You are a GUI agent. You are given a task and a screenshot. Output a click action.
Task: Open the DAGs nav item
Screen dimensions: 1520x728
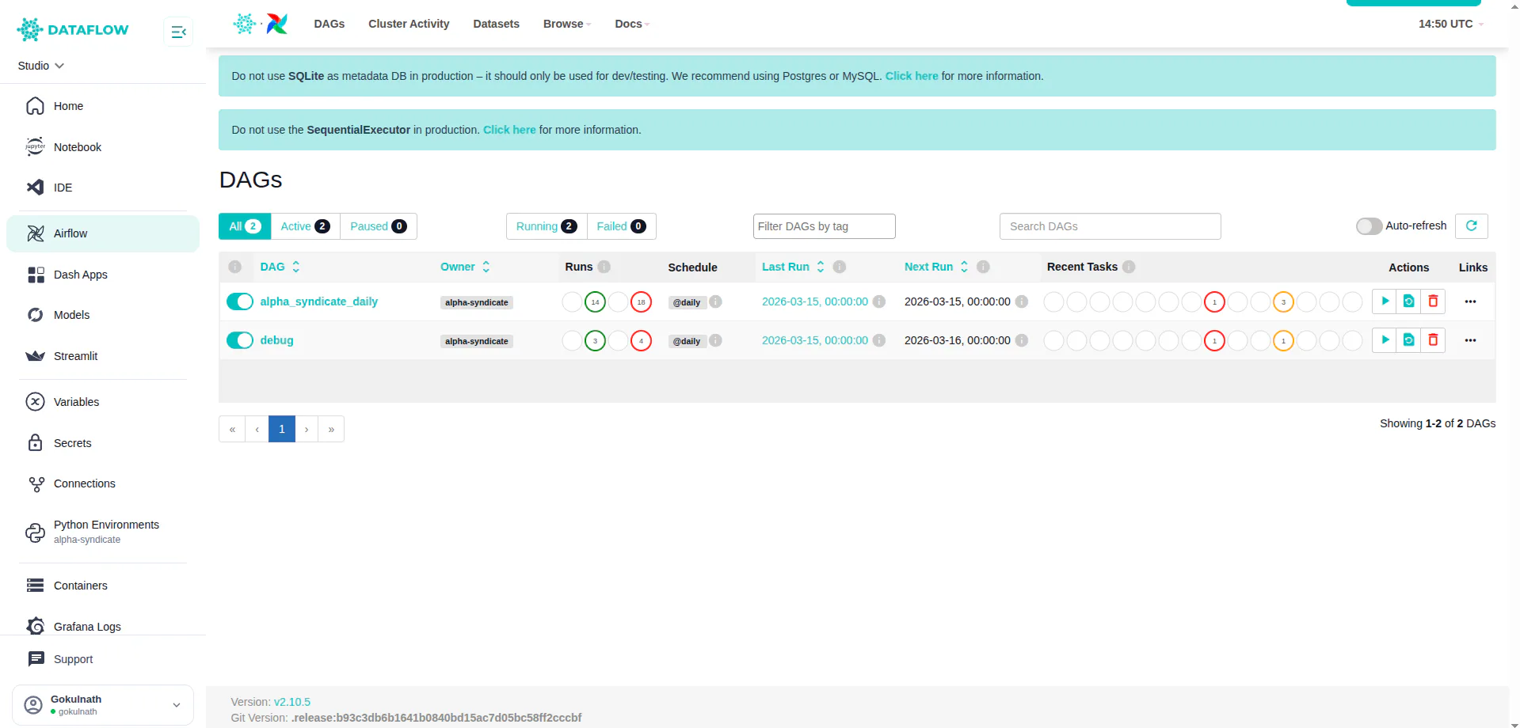(330, 24)
